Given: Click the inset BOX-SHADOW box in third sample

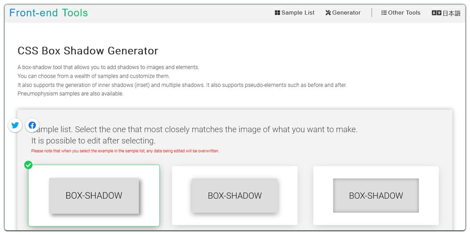Looking at the screenshot, I should pos(376,196).
